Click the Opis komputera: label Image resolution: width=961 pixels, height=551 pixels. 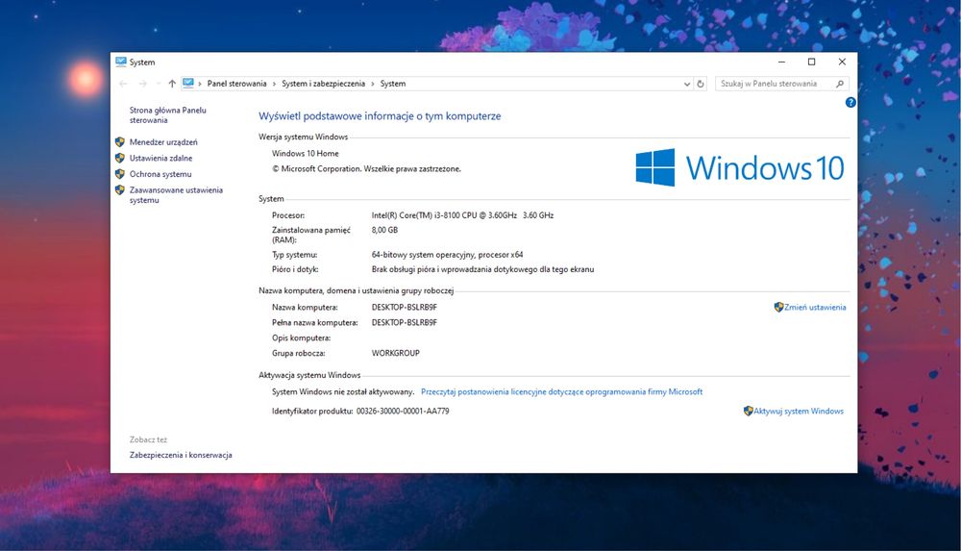301,338
